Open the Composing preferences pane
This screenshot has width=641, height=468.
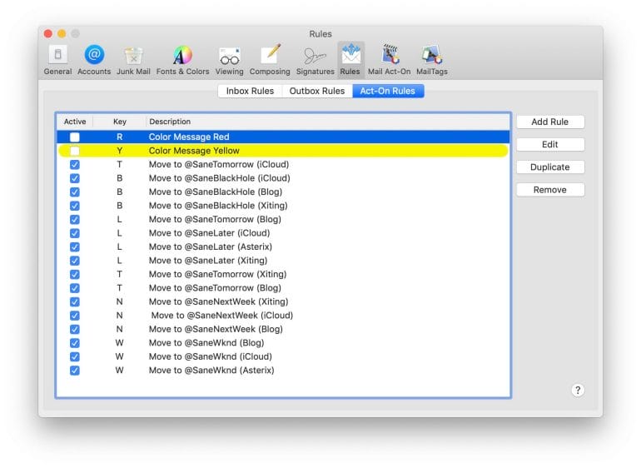270,60
